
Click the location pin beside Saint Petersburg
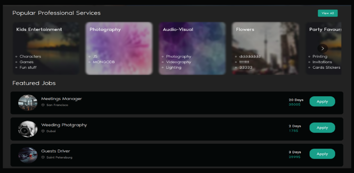(x=43, y=157)
